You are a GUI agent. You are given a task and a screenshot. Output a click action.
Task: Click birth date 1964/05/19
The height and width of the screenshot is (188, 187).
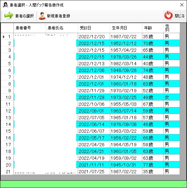pyautogui.click(x=126, y=145)
